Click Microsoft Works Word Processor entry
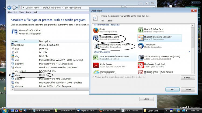The image size is (202, 113). (x=115, y=46)
